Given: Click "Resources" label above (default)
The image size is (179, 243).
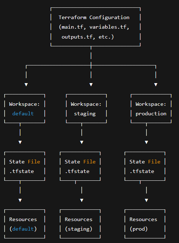Looking at the screenshot, I should coord(23,219).
